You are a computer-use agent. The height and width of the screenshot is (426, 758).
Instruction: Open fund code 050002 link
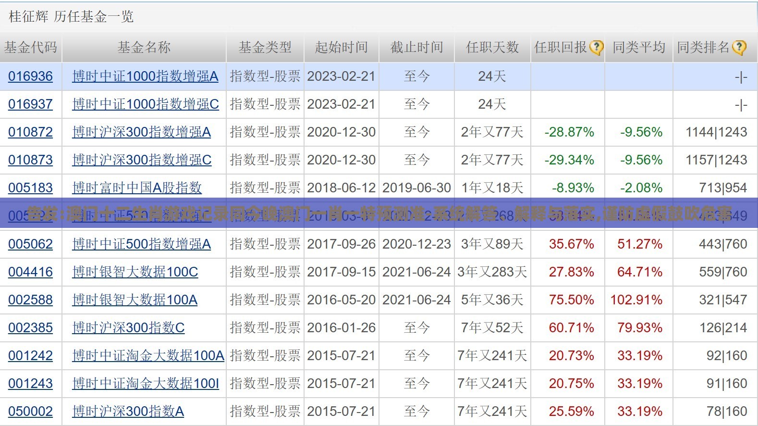click(30, 412)
